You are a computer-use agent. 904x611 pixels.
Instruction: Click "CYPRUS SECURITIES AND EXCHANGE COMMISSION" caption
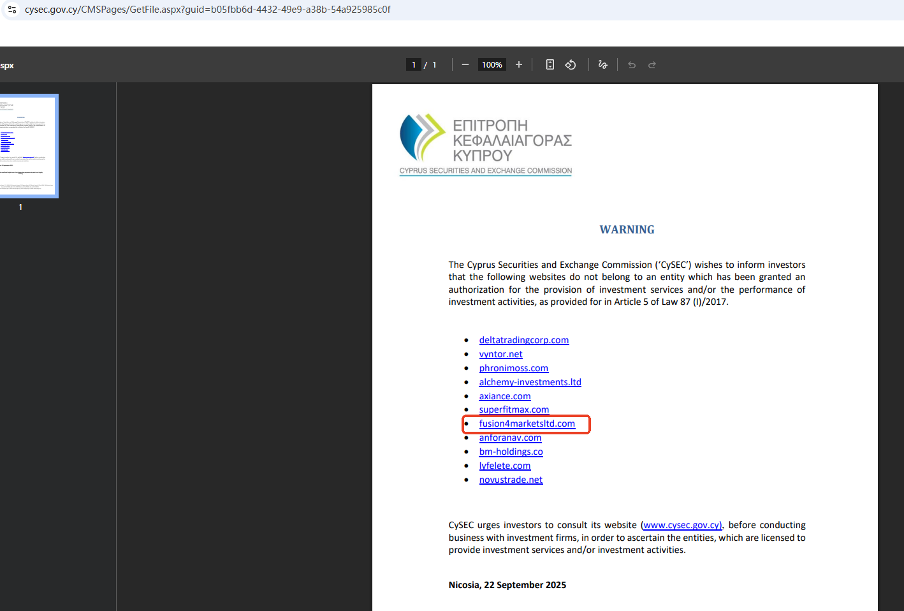[486, 171]
